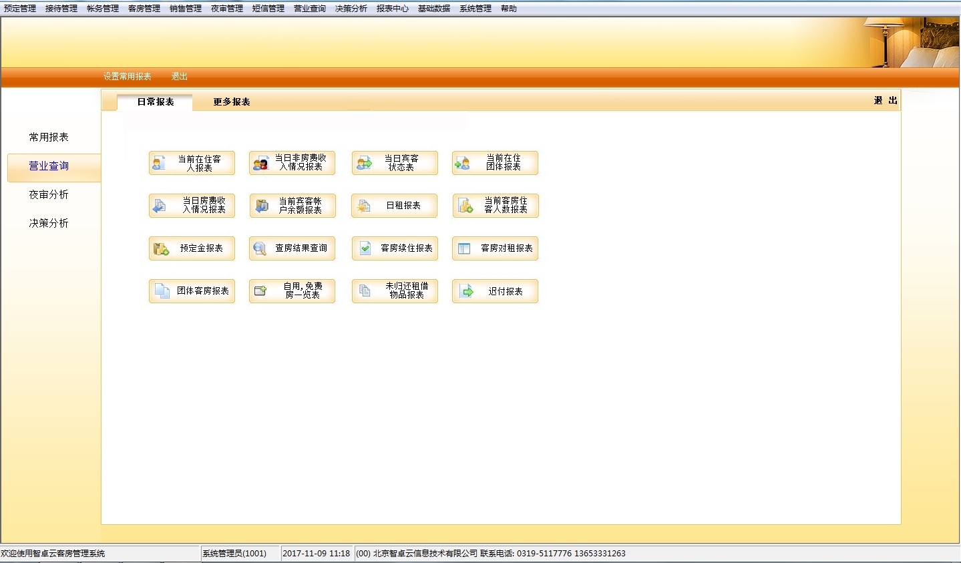Click the 查房结果查询 magnifier icon

coord(260,248)
